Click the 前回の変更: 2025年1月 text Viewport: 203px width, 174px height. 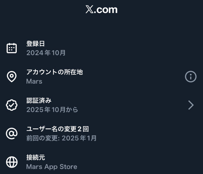pos(61,138)
